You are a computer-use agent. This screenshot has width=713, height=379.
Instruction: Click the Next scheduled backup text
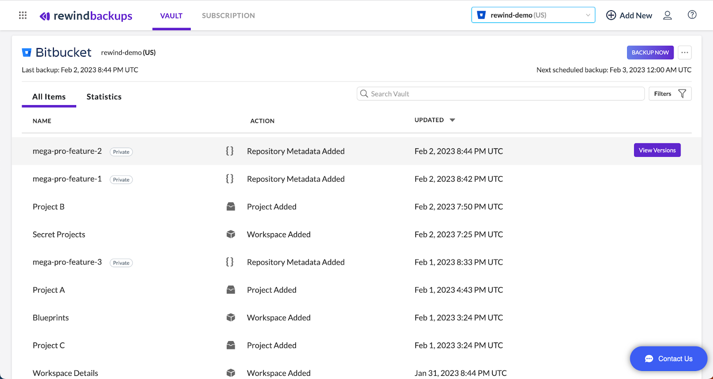click(x=614, y=70)
